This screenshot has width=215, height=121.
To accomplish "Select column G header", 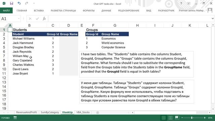I will point(115,26).
